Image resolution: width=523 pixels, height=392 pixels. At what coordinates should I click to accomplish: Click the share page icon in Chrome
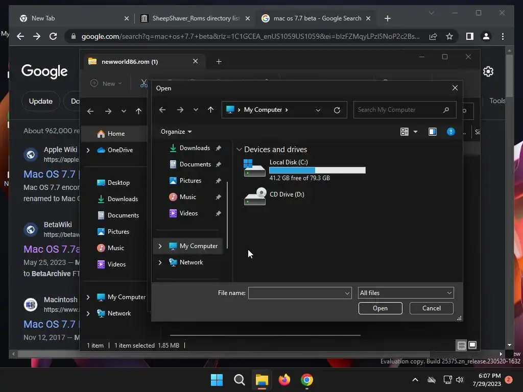click(x=433, y=36)
